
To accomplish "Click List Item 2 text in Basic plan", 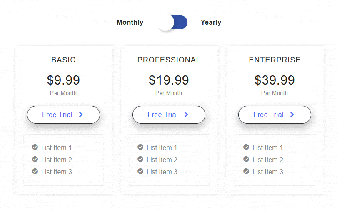I will click(57, 160).
